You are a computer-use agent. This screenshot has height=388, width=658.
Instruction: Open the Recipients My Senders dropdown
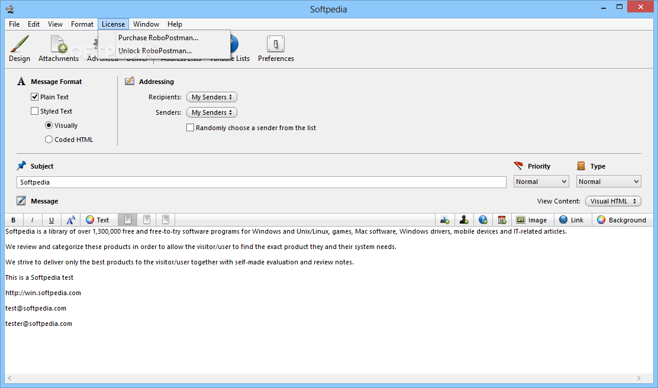point(212,98)
